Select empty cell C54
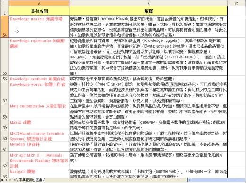This screenshot has height=183, width=246. tap(237, 27)
